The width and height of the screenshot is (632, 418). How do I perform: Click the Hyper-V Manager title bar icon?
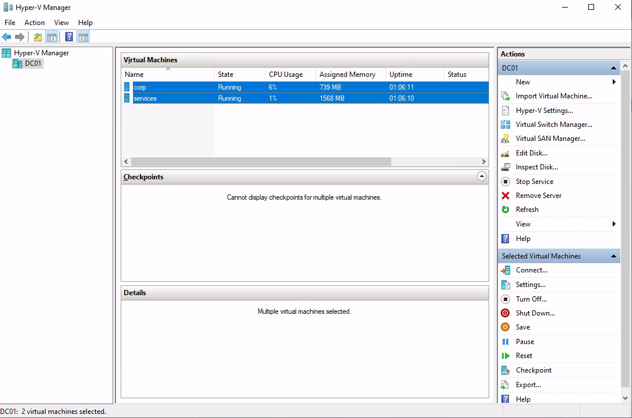[x=8, y=7]
